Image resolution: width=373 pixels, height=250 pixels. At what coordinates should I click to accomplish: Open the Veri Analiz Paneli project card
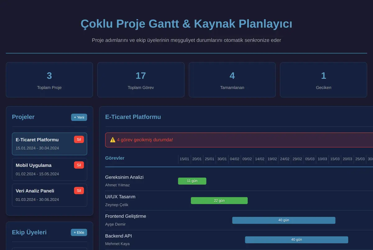(x=49, y=195)
